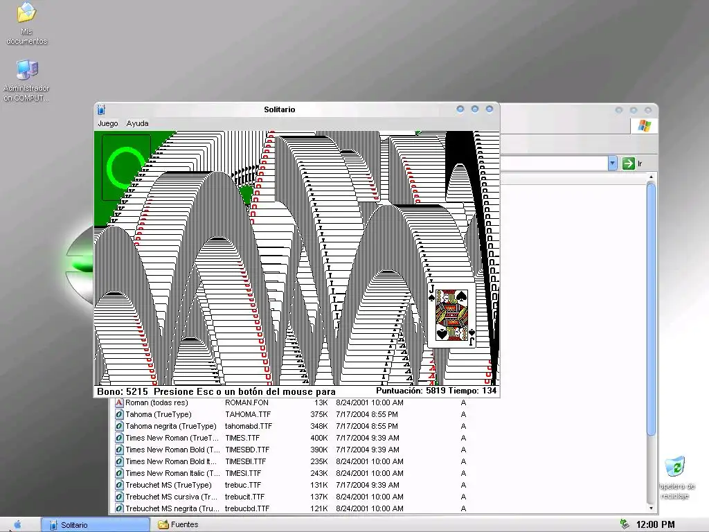Switch to Solitario taskbar button

click(96, 525)
